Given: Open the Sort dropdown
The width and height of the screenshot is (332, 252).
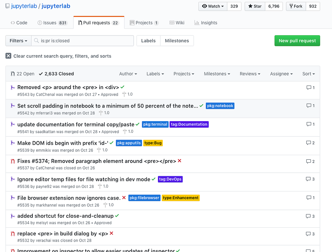Looking at the screenshot, I should pos(309,74).
